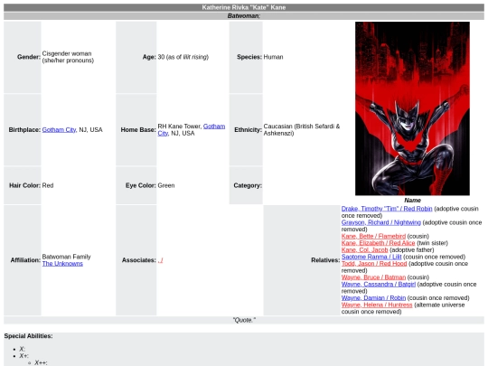Click the Age label

coord(149,57)
